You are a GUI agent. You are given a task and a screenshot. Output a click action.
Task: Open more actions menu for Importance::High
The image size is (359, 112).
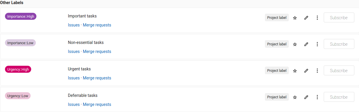coord(317,18)
